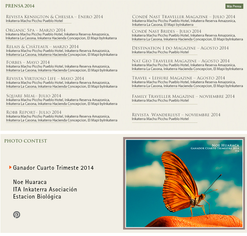
Task: Click the hotel list under Condé Nast Brides
Action: pos(187,37)
